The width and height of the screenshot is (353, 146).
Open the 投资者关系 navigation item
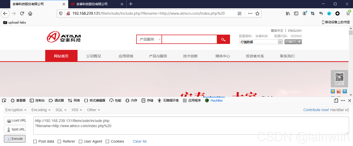(255, 56)
